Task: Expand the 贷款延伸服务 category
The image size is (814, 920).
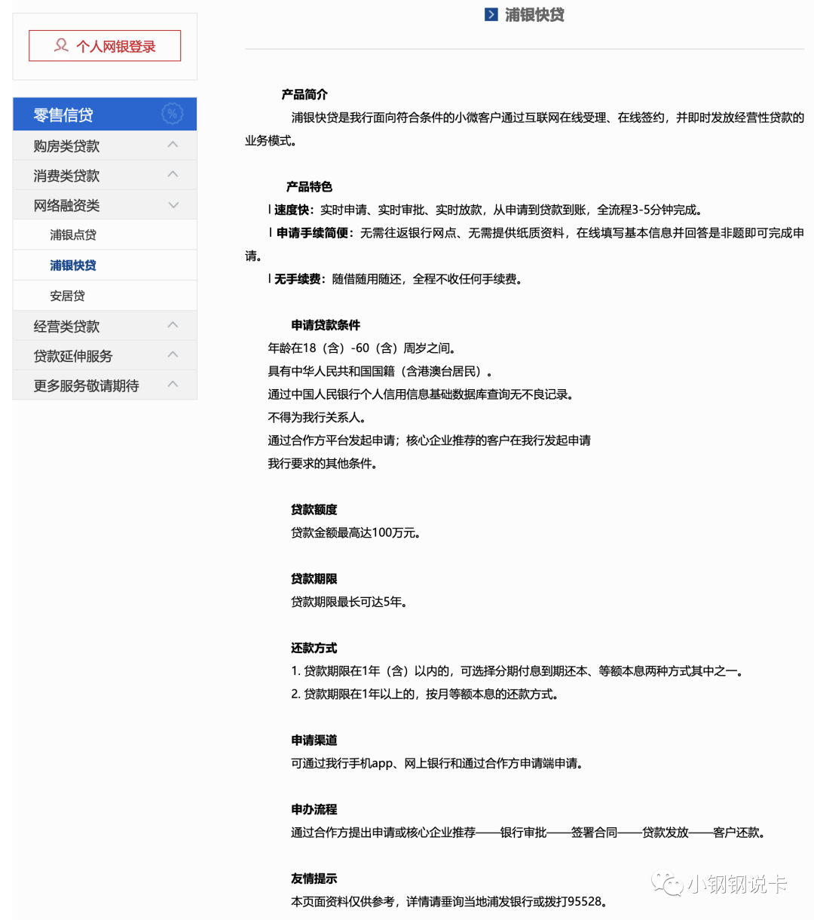Action: point(172,354)
